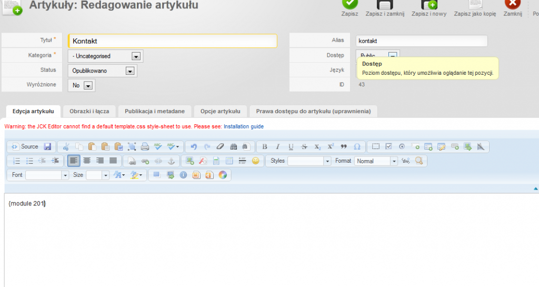Toggle the Source view button

click(x=25, y=147)
